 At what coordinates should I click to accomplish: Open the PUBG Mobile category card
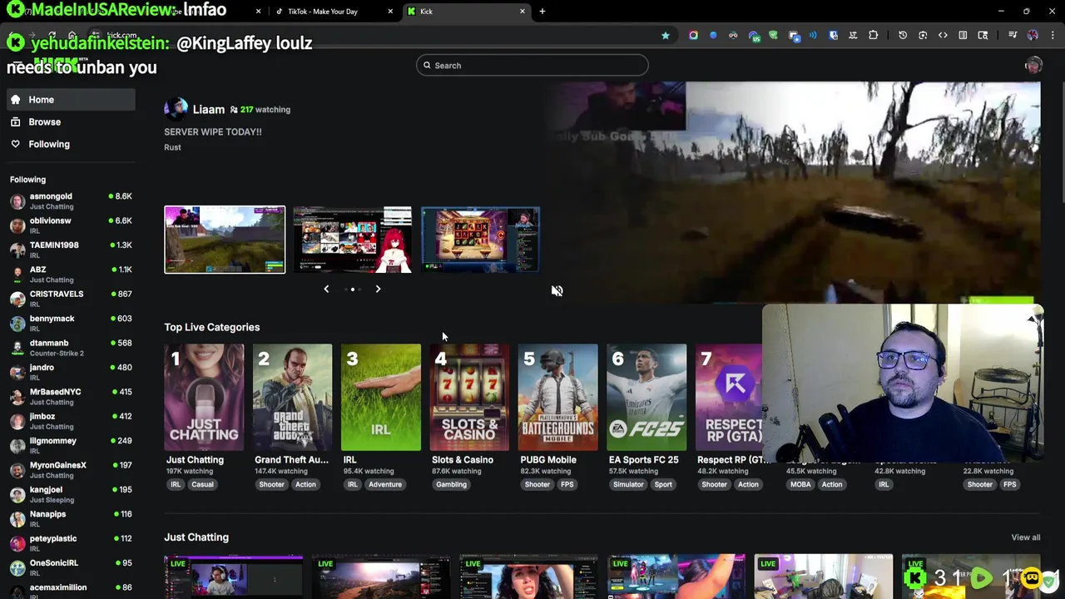[x=558, y=397]
